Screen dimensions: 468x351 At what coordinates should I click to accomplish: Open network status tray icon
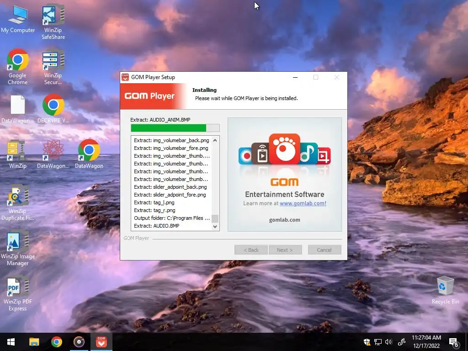pyautogui.click(x=378, y=342)
